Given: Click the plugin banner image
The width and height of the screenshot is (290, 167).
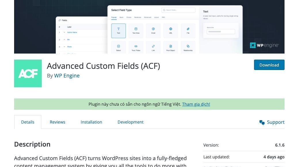Looking at the screenshot, I should (x=149, y=27).
